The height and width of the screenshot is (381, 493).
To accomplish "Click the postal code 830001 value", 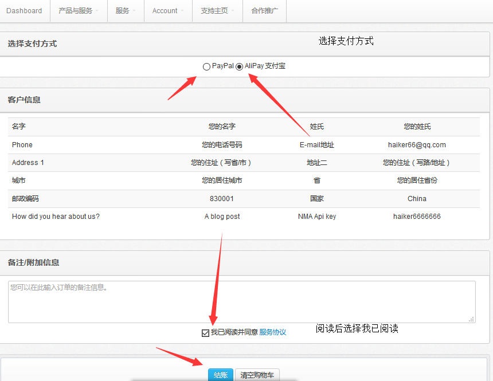I will [x=222, y=199].
